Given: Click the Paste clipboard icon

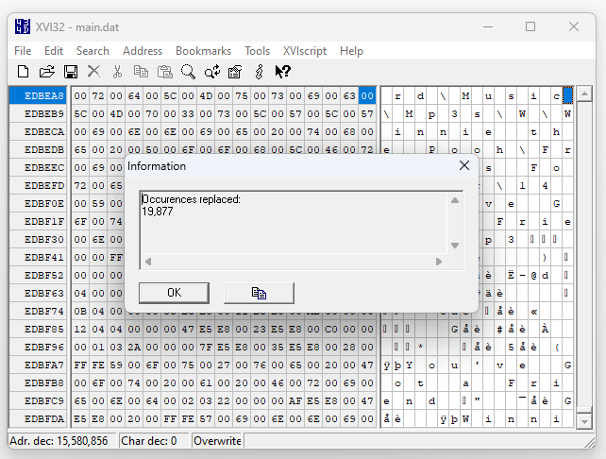Looking at the screenshot, I should (165, 72).
